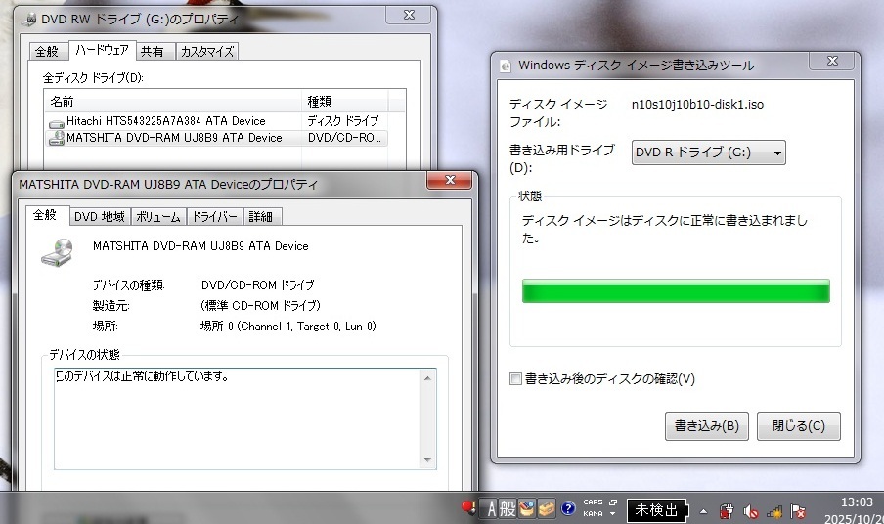
Task: Click the battery '未検出' indicator in taskbar
Action: pyautogui.click(x=657, y=510)
